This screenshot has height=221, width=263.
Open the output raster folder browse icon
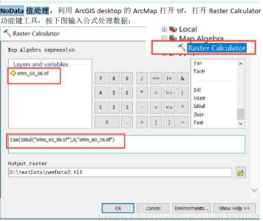(241, 173)
